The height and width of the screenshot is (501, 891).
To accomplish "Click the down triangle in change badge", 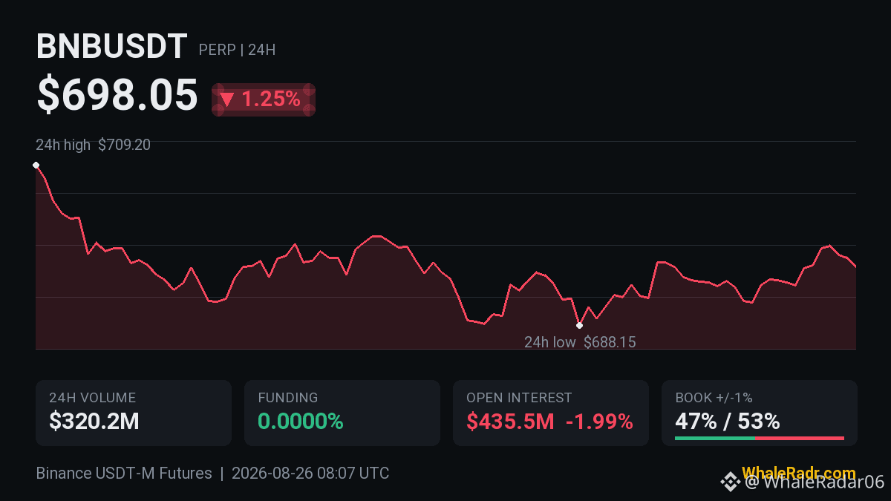I will pyautogui.click(x=227, y=99).
